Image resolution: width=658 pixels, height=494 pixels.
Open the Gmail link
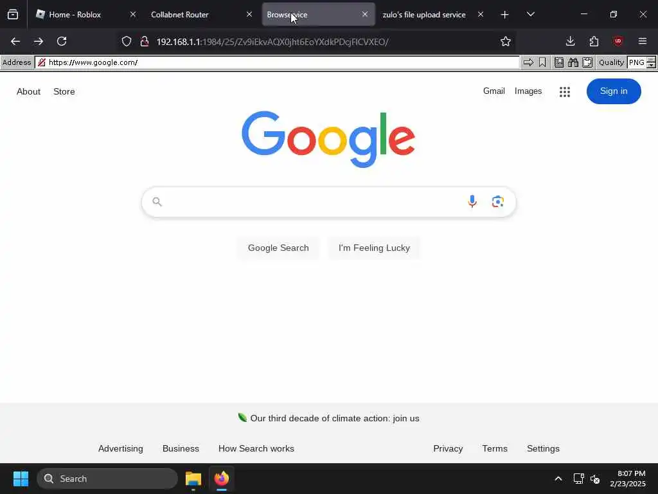click(494, 91)
